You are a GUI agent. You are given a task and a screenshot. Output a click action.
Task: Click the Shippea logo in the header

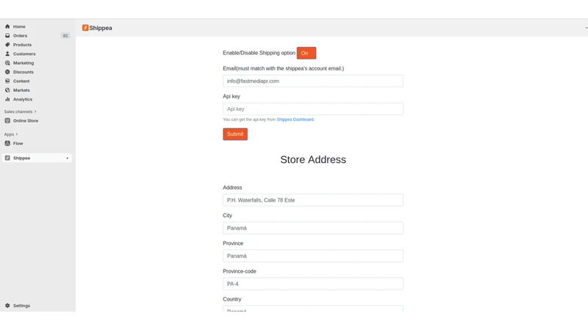[x=85, y=28]
